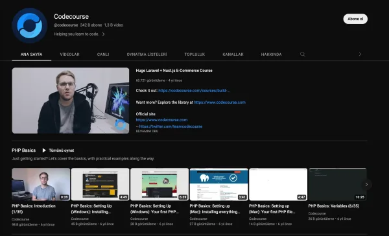
Task: Click the @codecourse handle text
Action: [65, 25]
